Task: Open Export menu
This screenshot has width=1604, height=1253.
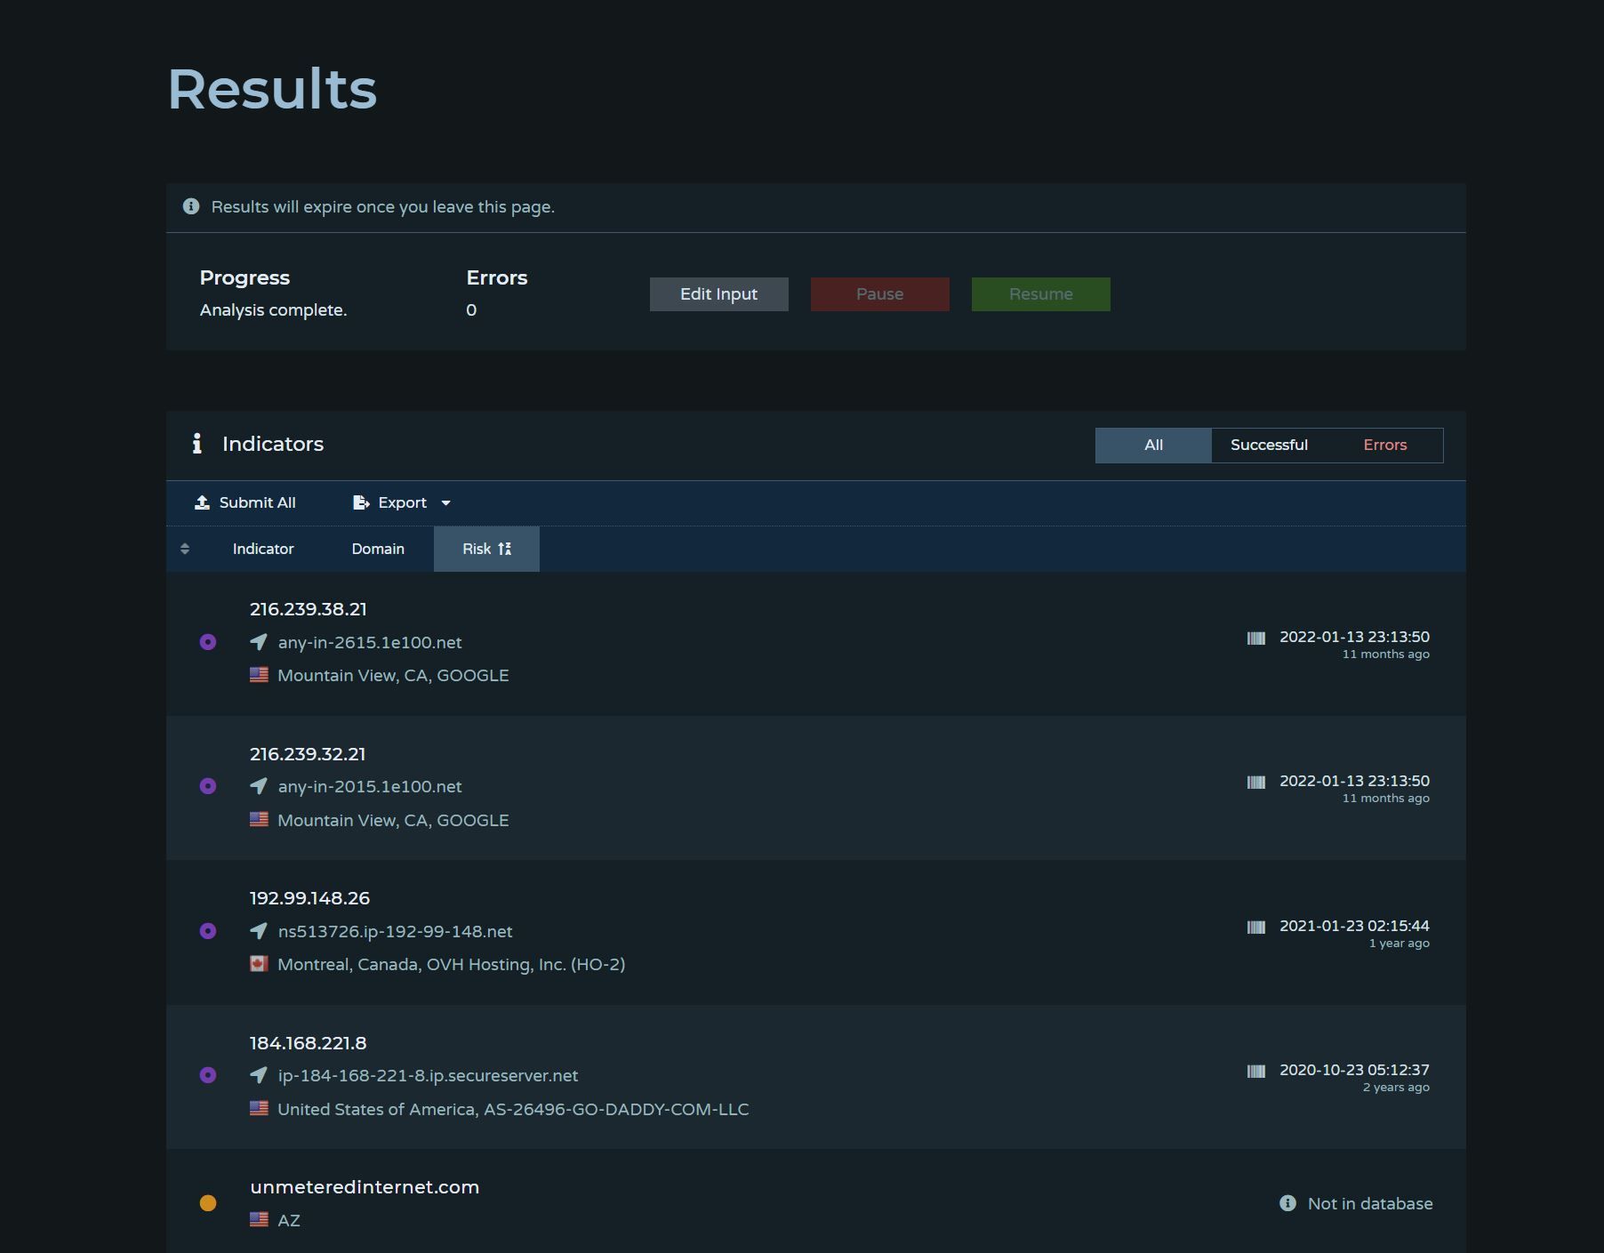Action: pyautogui.click(x=402, y=502)
